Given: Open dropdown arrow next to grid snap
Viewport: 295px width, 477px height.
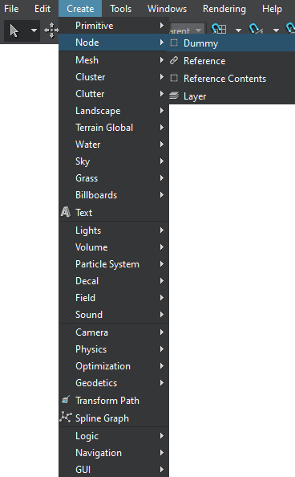Looking at the screenshot, I should pos(239,31).
